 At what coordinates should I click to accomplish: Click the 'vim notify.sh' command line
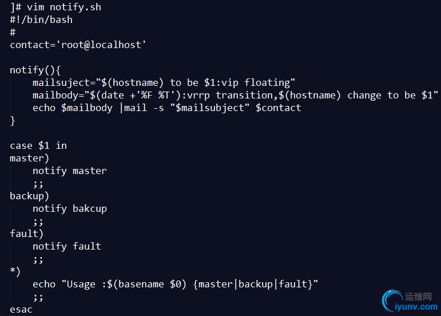point(55,7)
